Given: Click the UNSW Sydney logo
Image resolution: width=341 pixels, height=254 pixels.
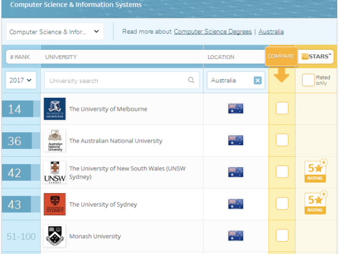Looking at the screenshot, I should point(55,172).
